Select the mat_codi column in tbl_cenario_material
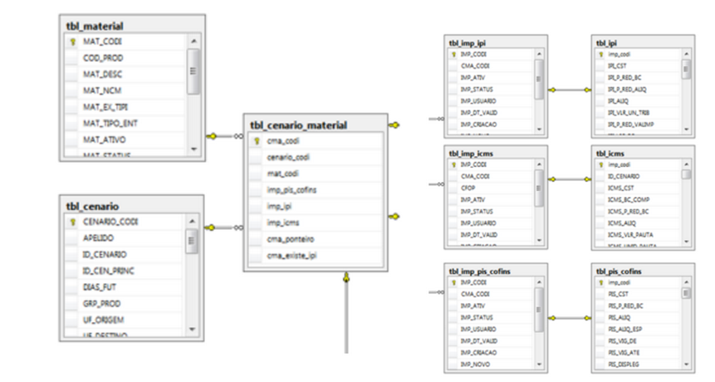 (x=316, y=174)
